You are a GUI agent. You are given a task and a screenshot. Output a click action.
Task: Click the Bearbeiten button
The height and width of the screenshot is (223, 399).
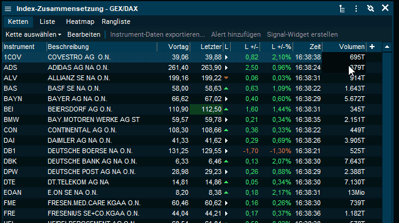coord(84,34)
